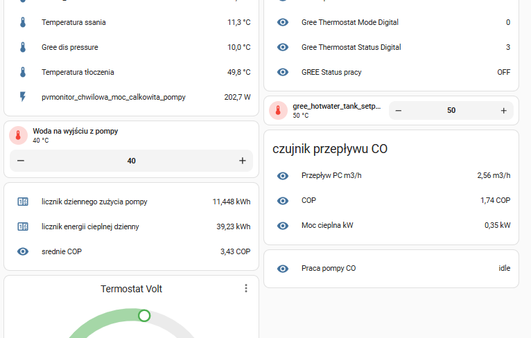Click the 11,3 °C suction temperature value
Screen dimensions: 531x338
[x=239, y=22]
